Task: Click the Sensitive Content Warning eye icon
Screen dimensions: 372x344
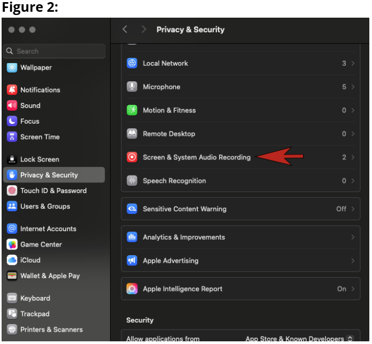Action: pos(132,209)
